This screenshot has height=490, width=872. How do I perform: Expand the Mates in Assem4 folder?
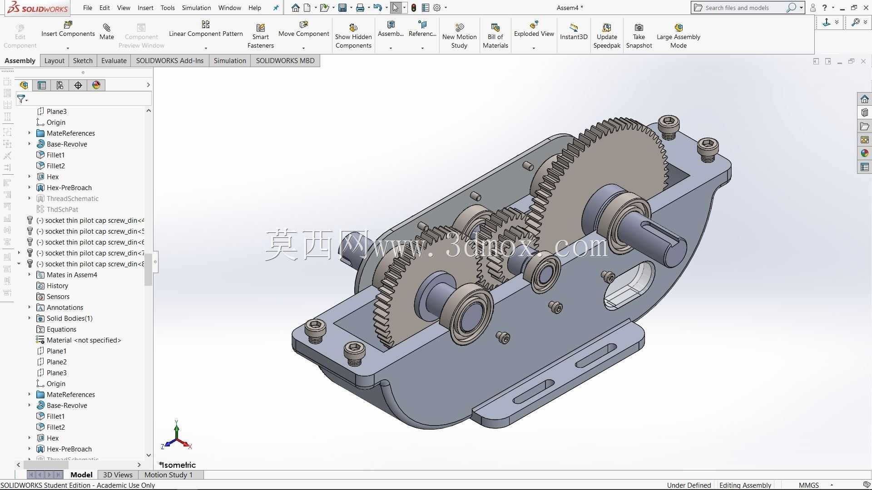(x=30, y=274)
